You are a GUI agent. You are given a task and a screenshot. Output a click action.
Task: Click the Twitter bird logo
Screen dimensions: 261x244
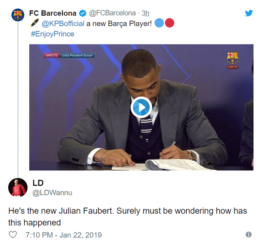click(x=249, y=13)
